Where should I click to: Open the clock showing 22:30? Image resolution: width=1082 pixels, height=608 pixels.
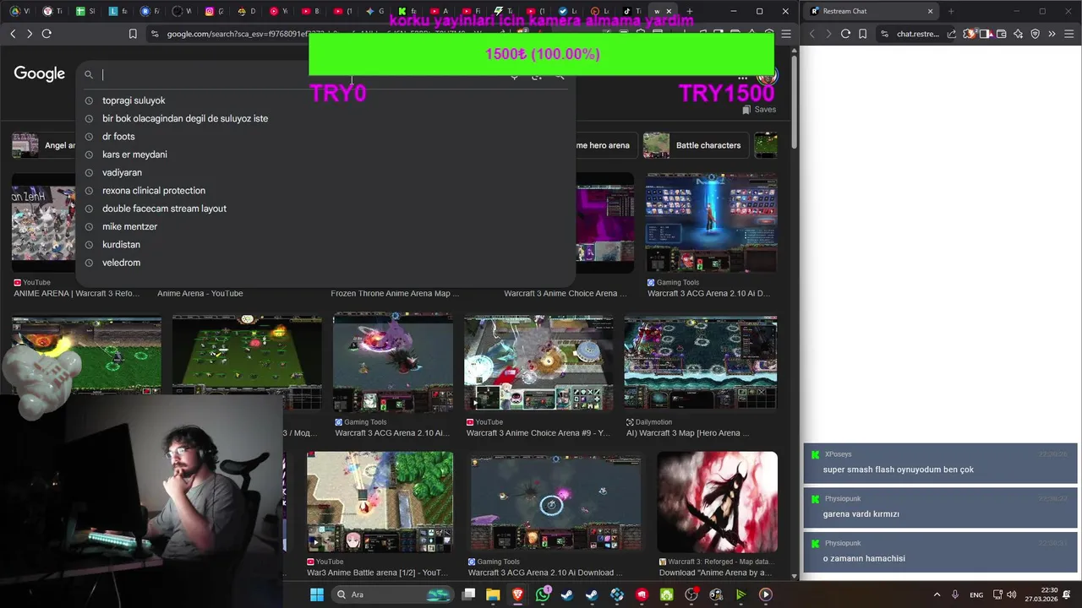1041,594
